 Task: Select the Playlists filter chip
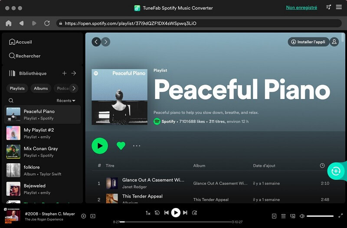click(17, 89)
